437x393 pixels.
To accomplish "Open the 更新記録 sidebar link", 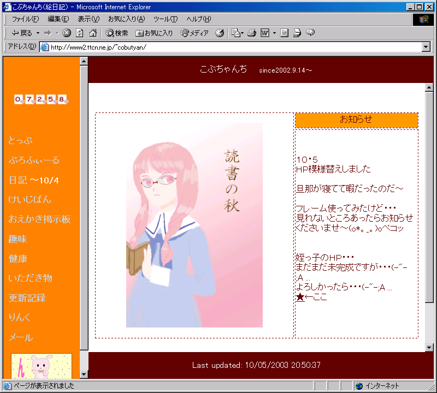I will (x=27, y=297).
